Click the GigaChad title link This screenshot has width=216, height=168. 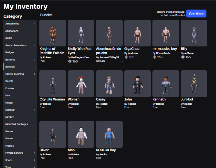tap(132, 49)
